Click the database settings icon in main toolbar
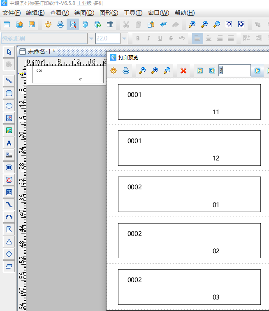 coord(85,24)
